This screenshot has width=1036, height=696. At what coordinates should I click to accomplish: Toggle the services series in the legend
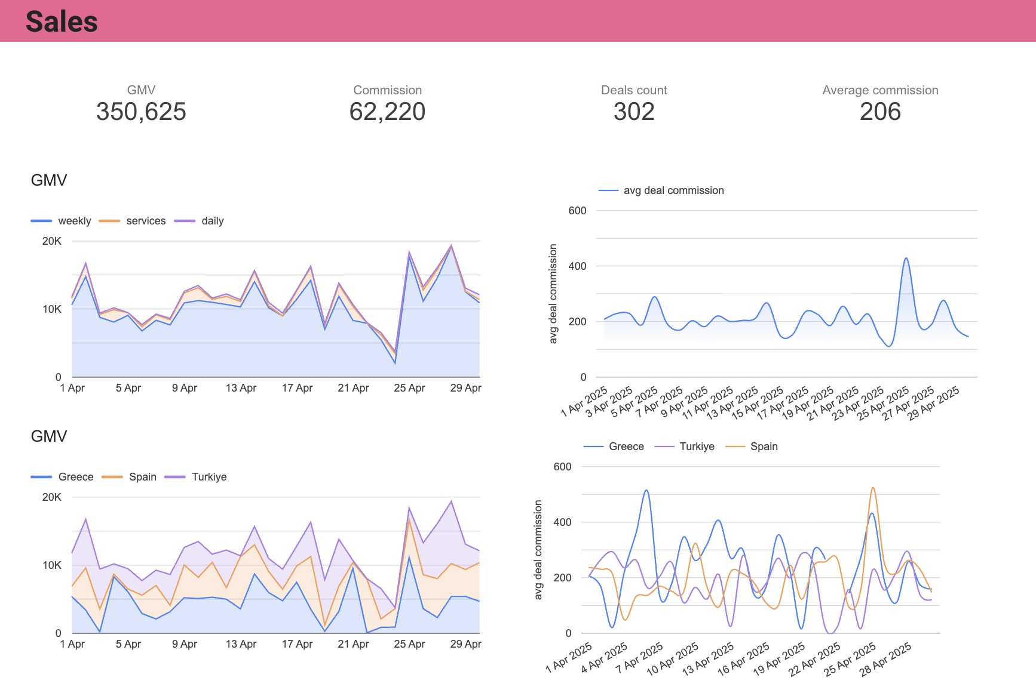click(132, 221)
